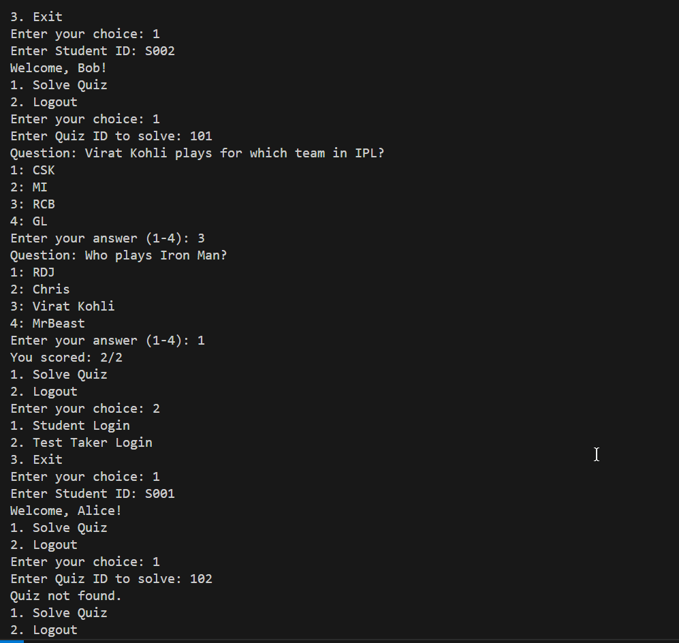Click 'Enter Quiz ID to solve: 102'
Viewport: 679px width, 643px height.
[x=111, y=578]
